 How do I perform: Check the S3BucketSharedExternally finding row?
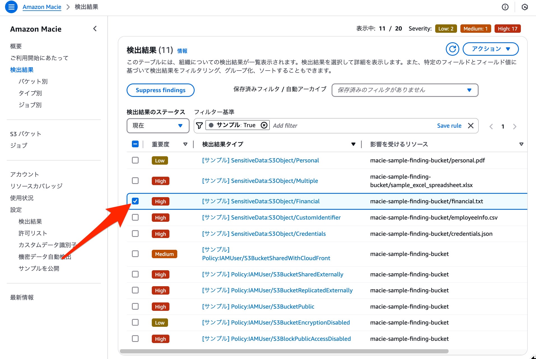pos(135,274)
